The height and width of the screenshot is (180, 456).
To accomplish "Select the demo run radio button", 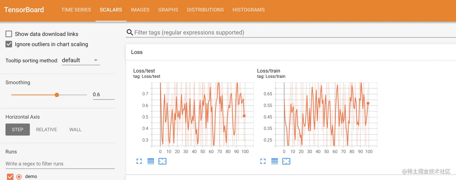I will click(x=19, y=177).
